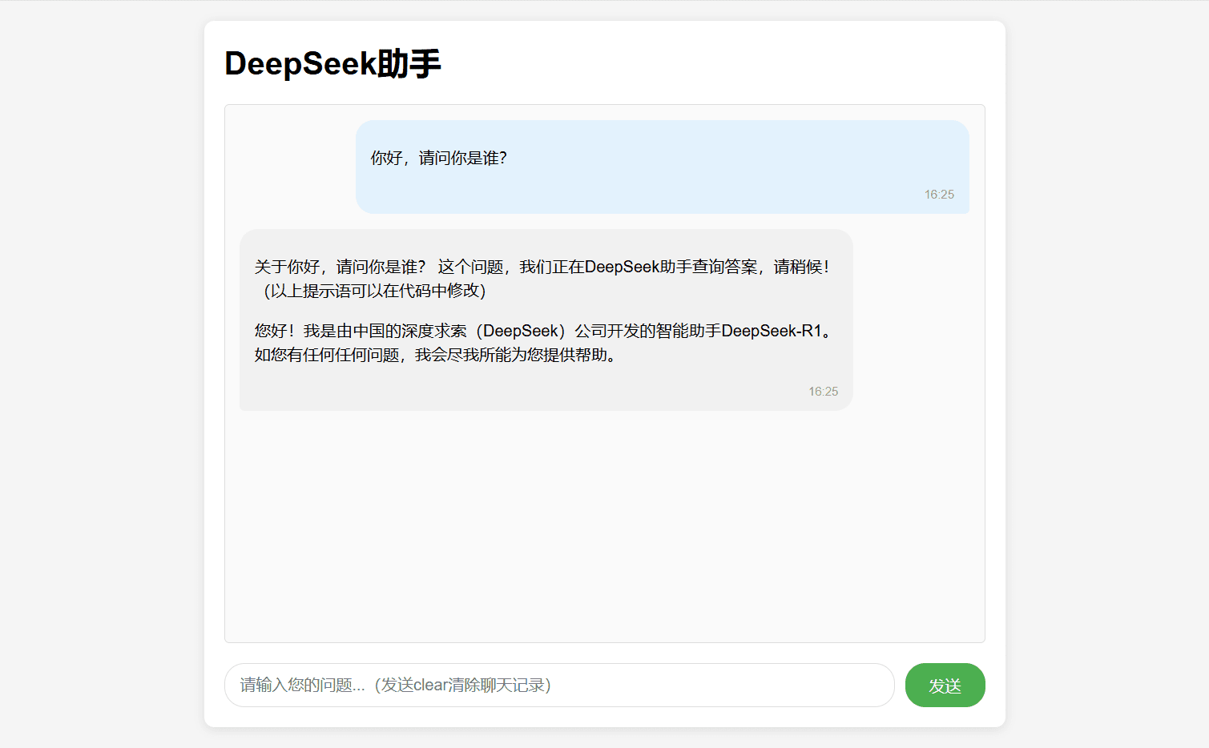Select the user message 你好，请问你是谁？
Image resolution: width=1209 pixels, height=748 pixels.
(x=439, y=158)
